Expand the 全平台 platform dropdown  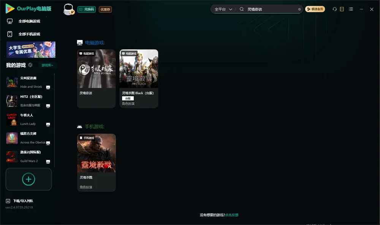coord(223,9)
